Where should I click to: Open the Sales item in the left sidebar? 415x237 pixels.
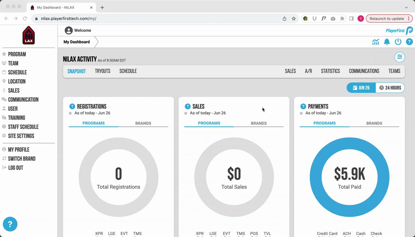tap(14, 90)
